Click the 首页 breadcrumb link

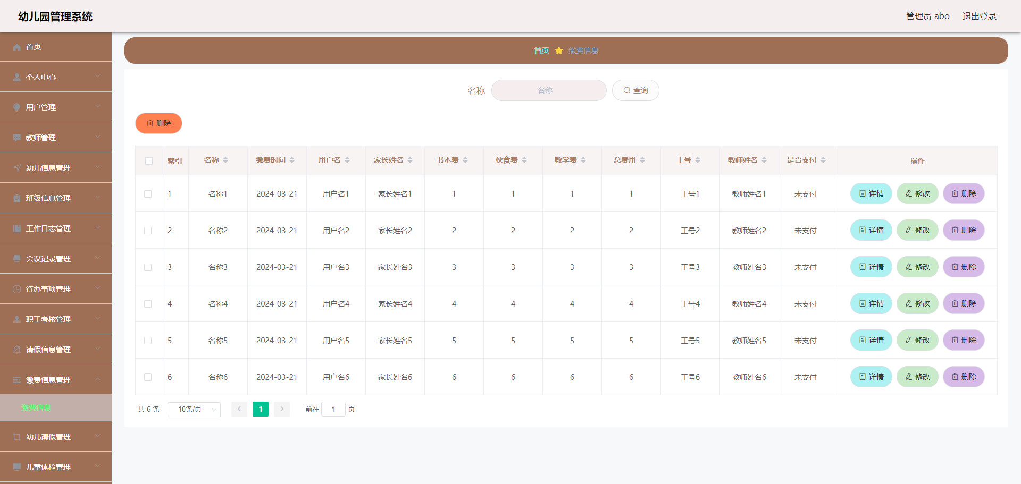[x=541, y=51]
